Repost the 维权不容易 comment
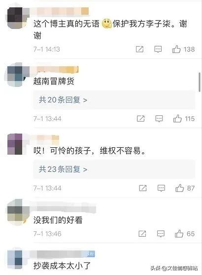The height and width of the screenshot is (275, 202). click(x=143, y=188)
